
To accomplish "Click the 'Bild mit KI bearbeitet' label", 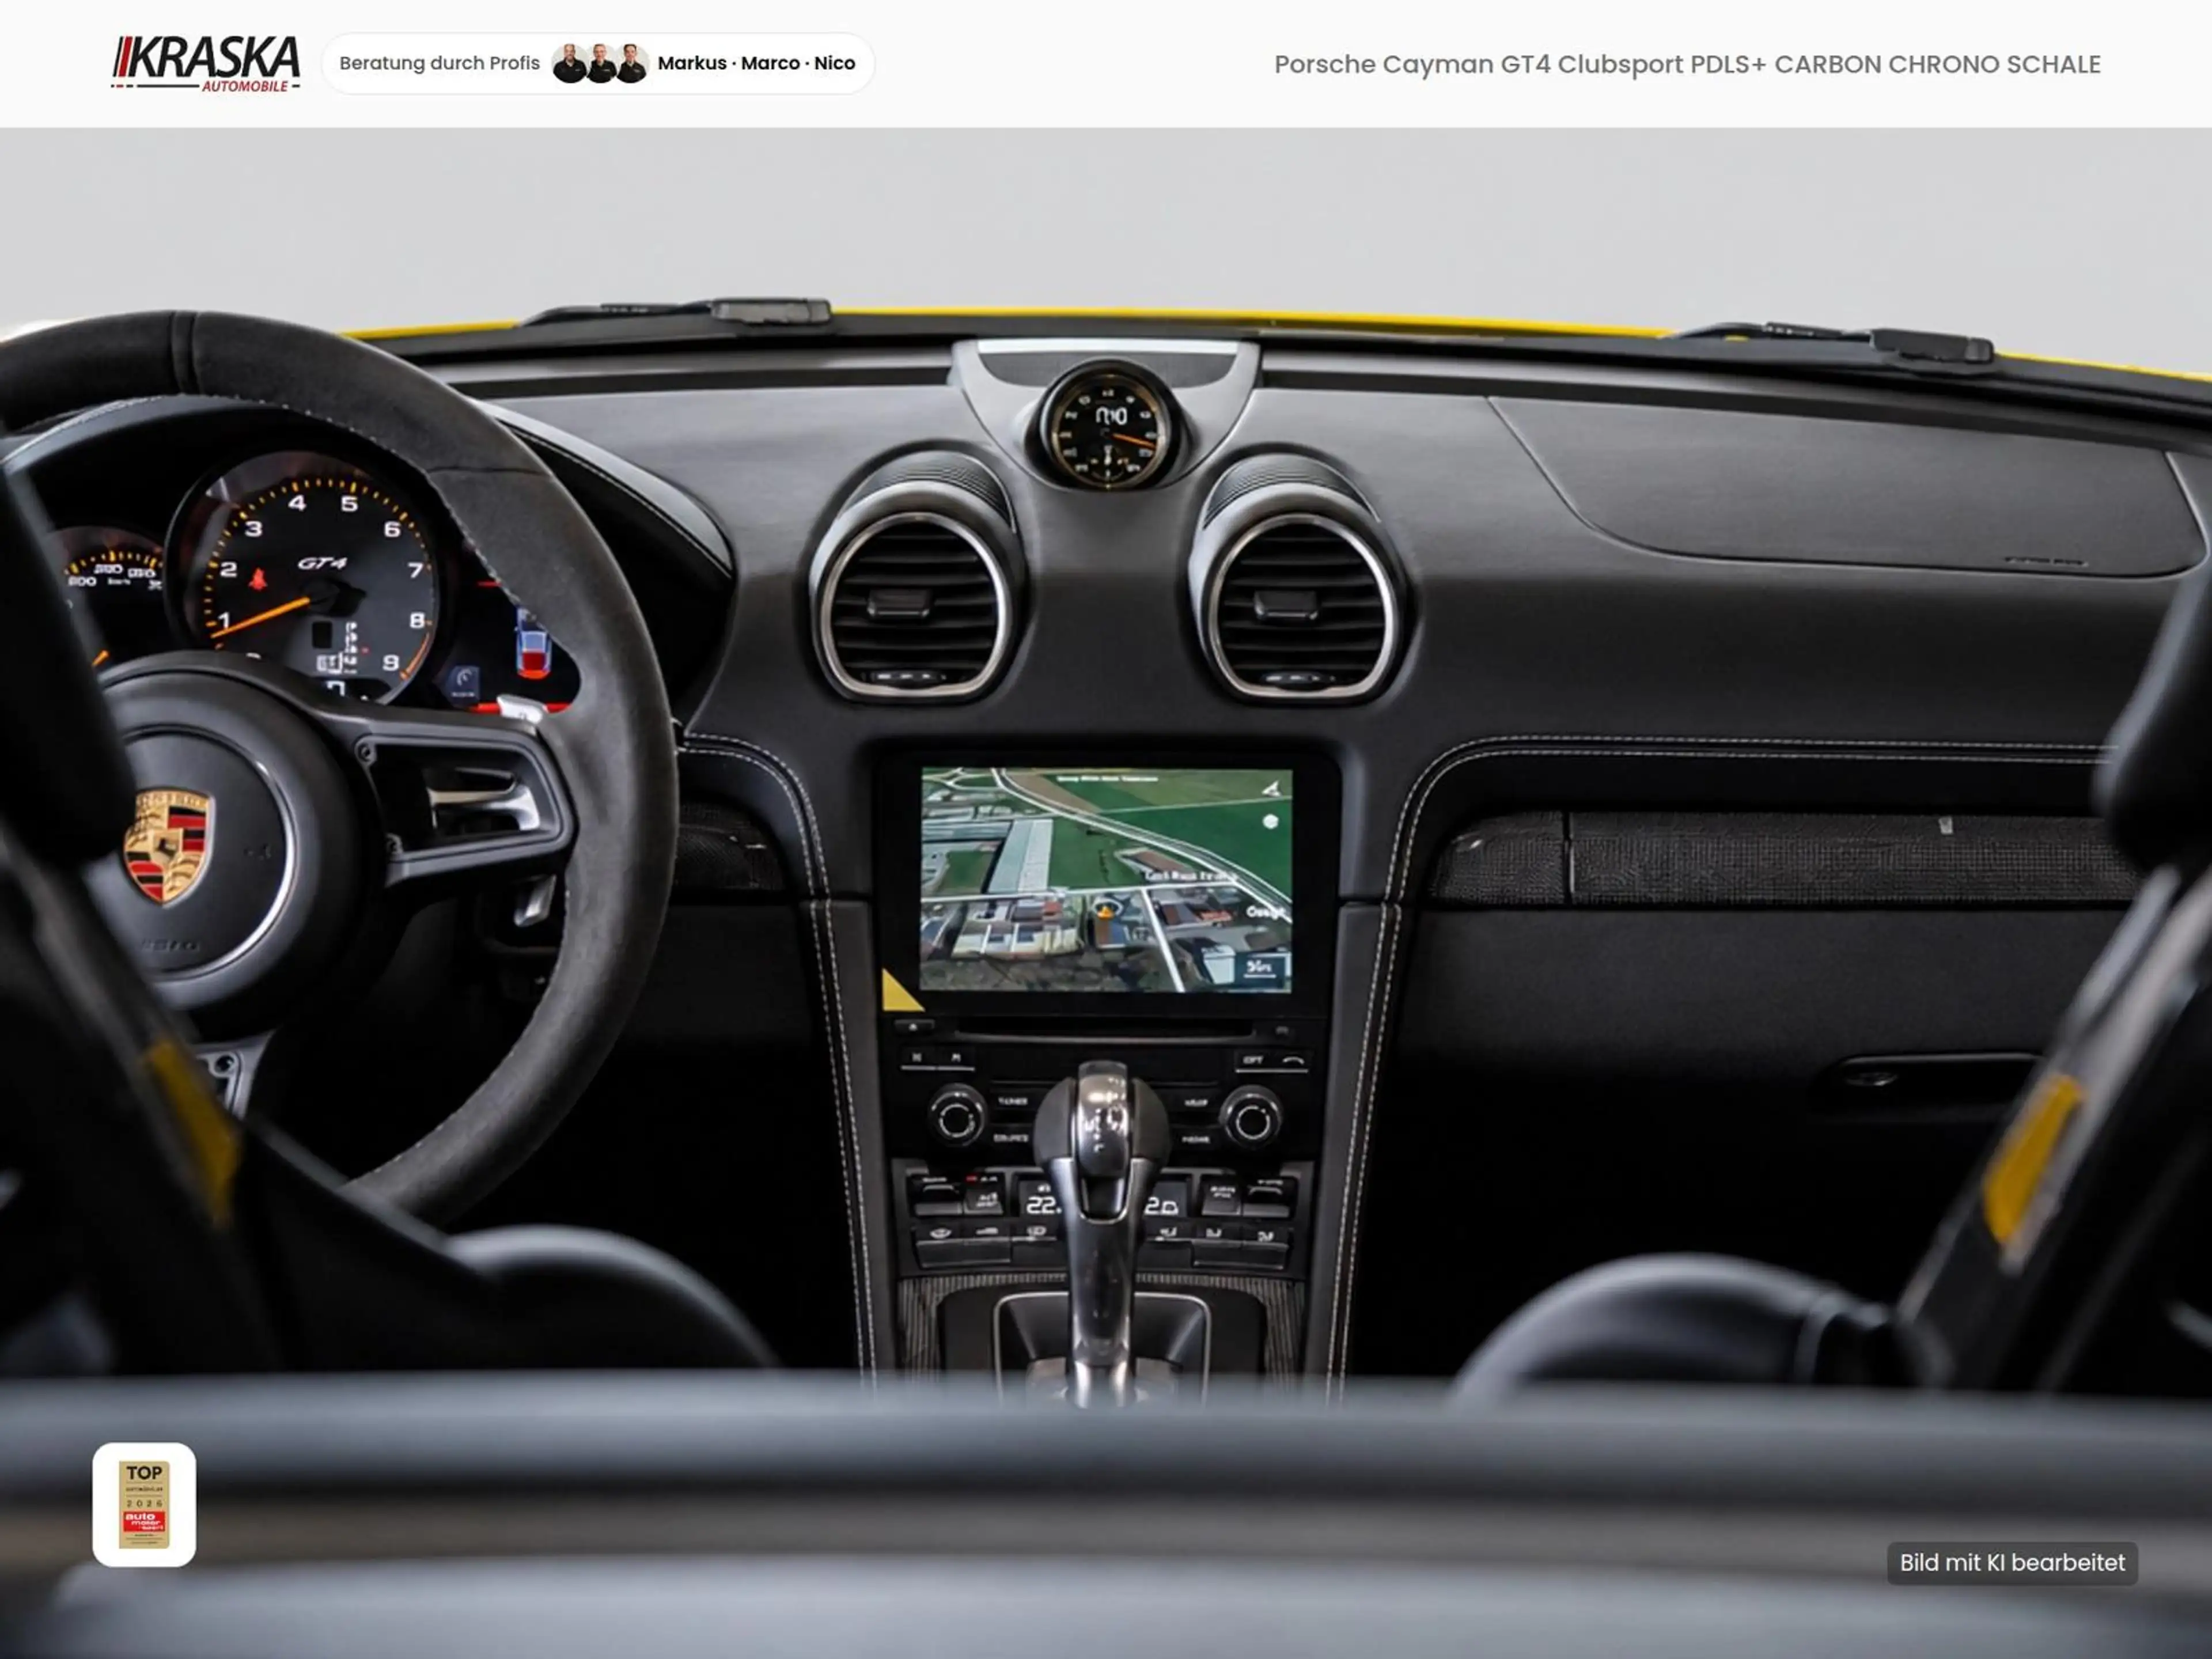I will [2012, 1562].
